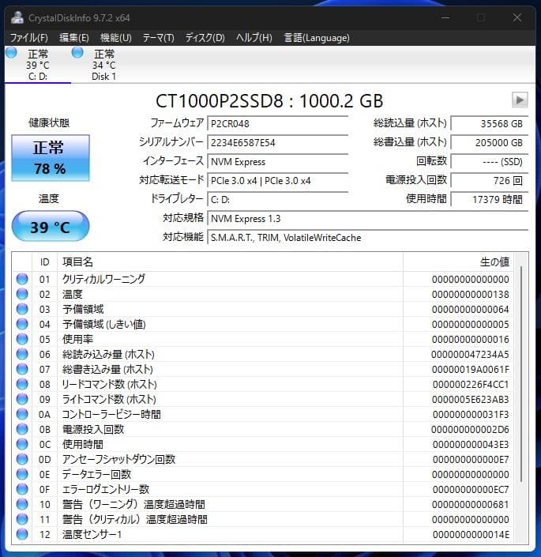
Task: Open the 機能(U) menu
Action: point(116,38)
